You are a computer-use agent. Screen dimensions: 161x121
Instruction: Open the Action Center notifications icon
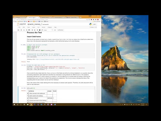click(146, 105)
